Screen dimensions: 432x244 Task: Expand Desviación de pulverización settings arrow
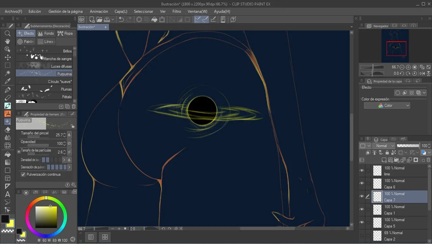point(69,167)
